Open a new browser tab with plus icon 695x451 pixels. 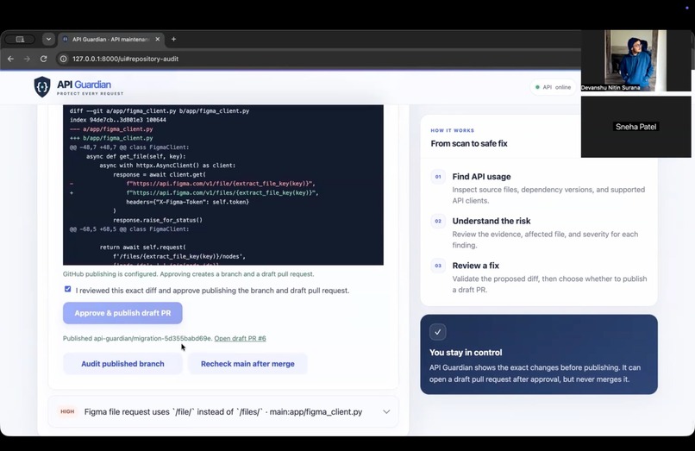(x=174, y=39)
